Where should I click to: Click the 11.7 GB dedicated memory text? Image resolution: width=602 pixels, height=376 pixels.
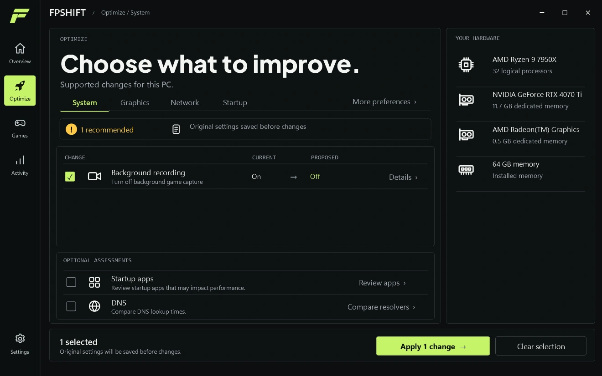coord(530,106)
